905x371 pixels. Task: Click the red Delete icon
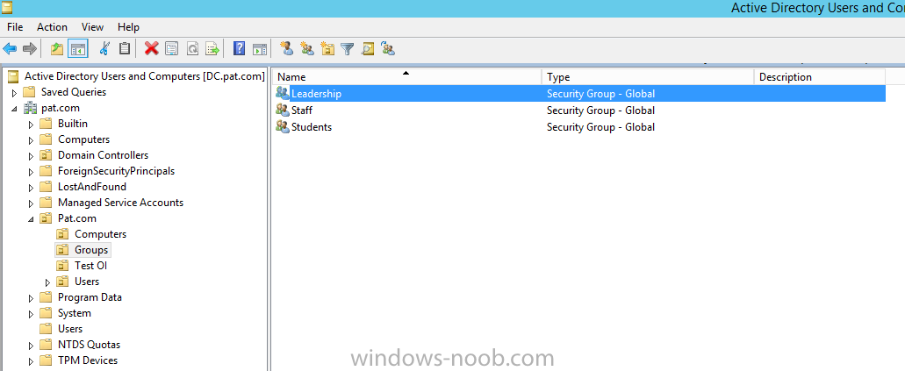point(152,49)
